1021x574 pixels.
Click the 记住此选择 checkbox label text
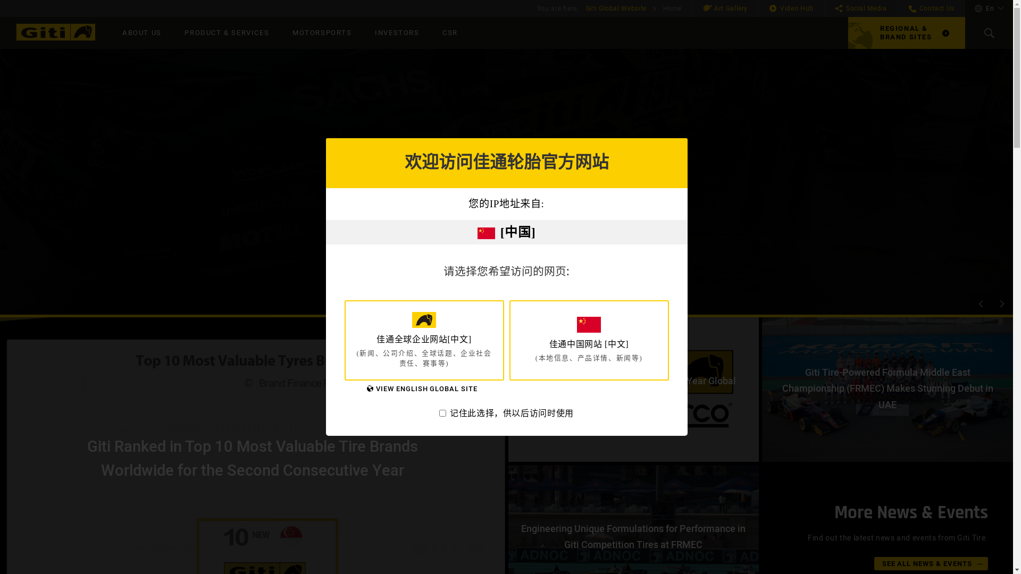(511, 413)
